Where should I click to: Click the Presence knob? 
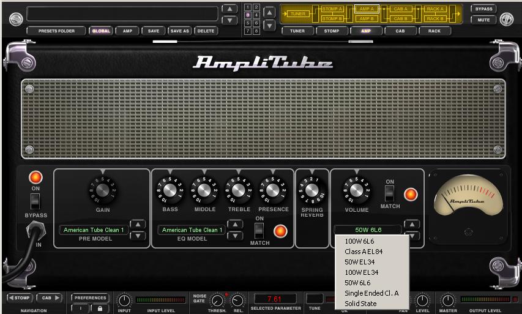tap(273, 190)
